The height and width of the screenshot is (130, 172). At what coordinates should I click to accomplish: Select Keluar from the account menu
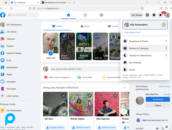pos(132,69)
